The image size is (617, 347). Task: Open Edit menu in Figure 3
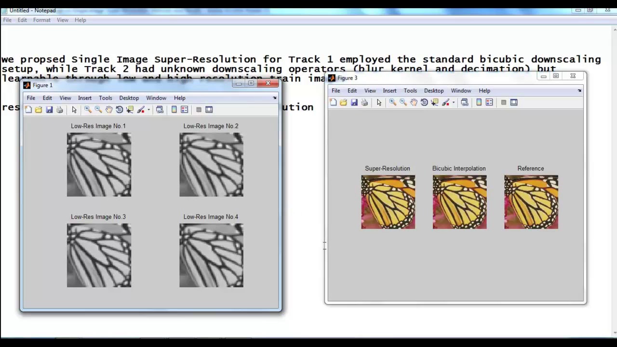coord(352,91)
